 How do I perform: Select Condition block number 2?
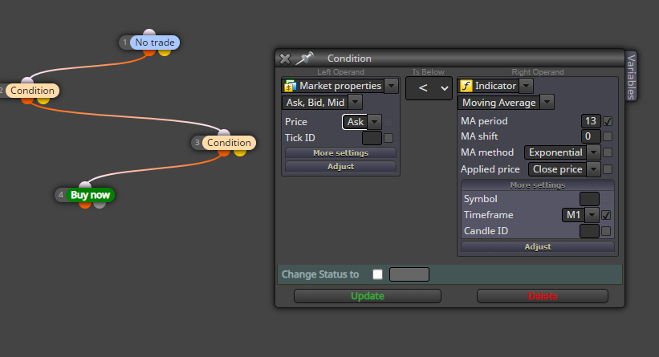tap(32, 91)
